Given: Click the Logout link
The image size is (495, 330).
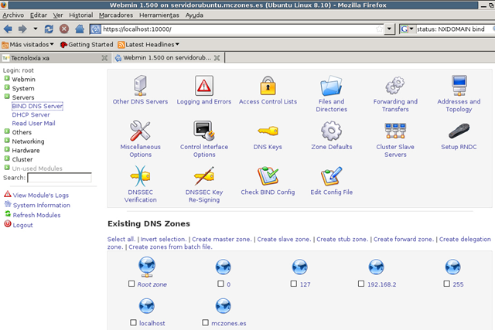Looking at the screenshot, I should click(x=22, y=225).
